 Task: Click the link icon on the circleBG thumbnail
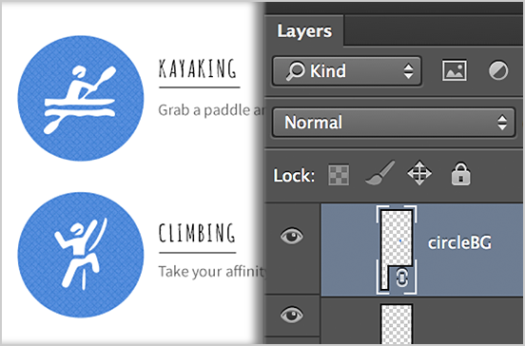pyautogui.click(x=401, y=279)
